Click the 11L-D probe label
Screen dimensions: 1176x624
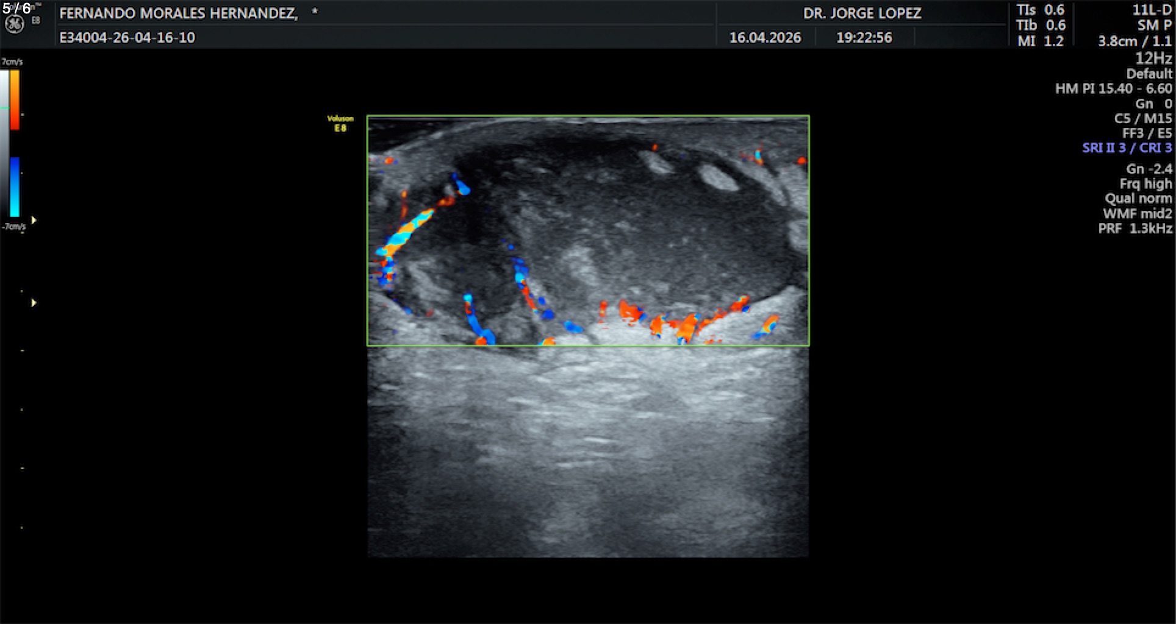point(1152,10)
